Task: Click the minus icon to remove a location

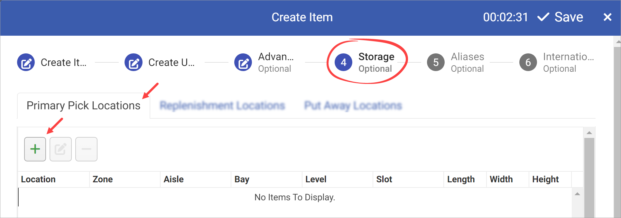Action: pyautogui.click(x=86, y=149)
